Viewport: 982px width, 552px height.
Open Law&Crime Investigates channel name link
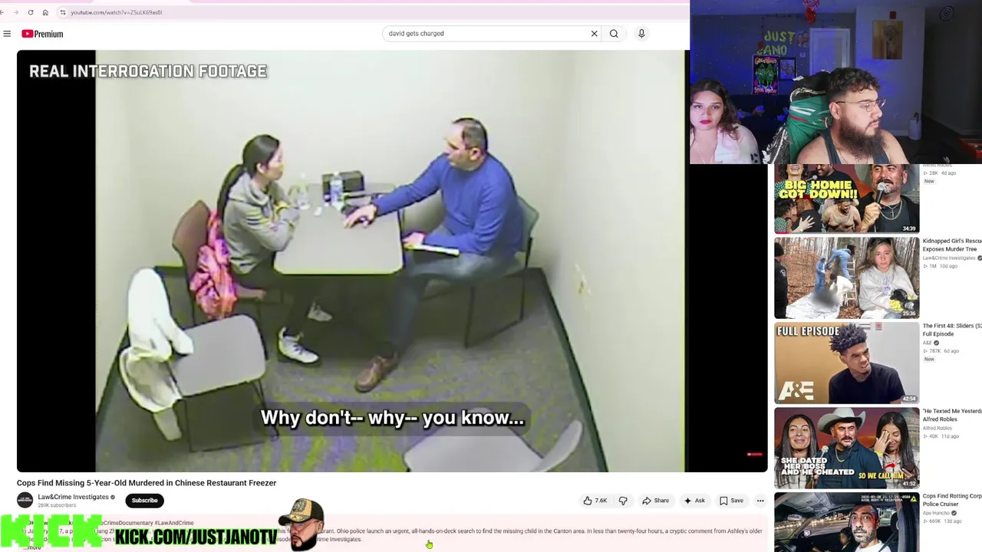point(74,497)
